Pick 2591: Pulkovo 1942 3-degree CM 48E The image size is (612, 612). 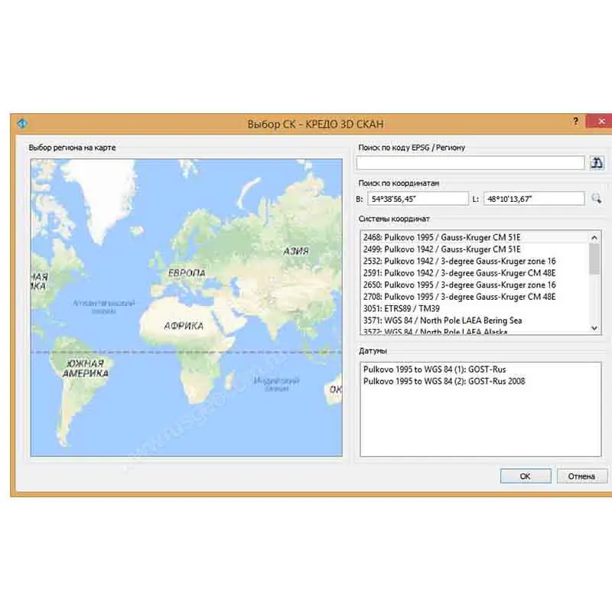[x=459, y=272]
